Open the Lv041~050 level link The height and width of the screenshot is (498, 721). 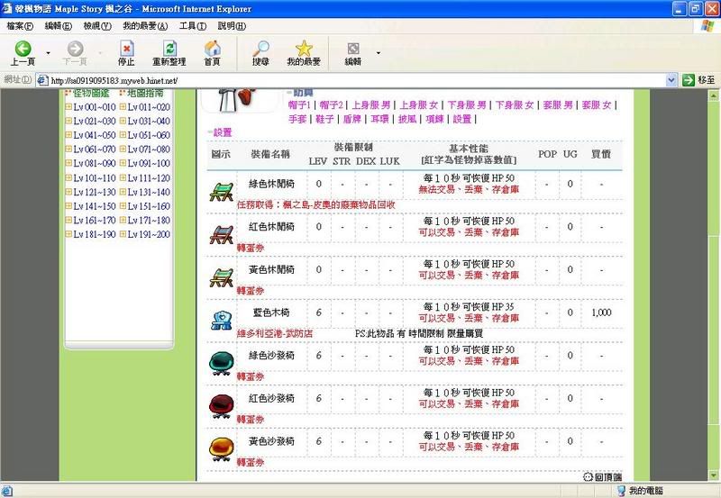click(x=95, y=135)
